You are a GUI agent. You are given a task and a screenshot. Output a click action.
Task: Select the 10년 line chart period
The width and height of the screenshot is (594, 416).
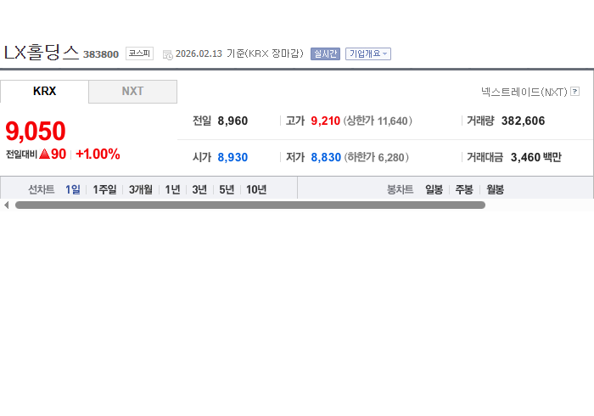coord(256,189)
